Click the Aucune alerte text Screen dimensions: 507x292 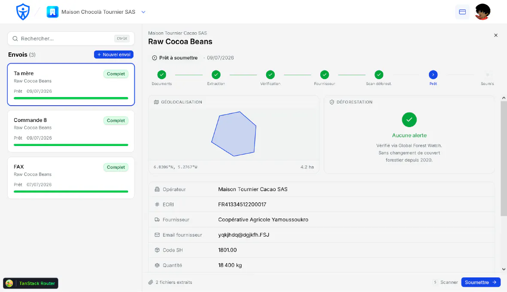pyautogui.click(x=410, y=136)
